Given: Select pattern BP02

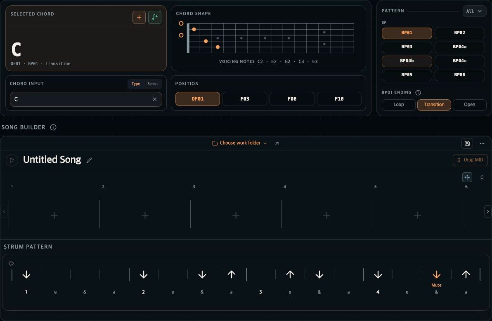Looking at the screenshot, I should (460, 33).
